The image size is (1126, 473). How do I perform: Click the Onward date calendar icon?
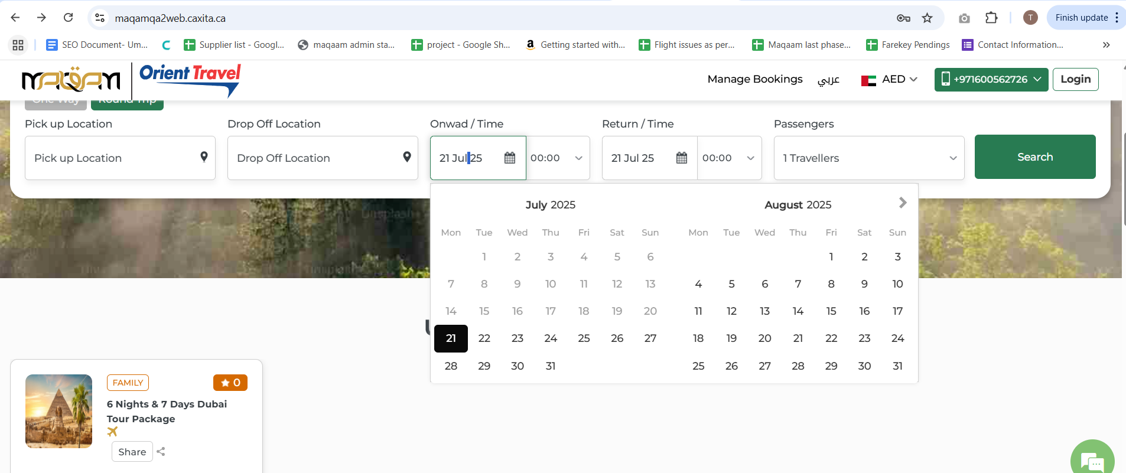click(510, 158)
